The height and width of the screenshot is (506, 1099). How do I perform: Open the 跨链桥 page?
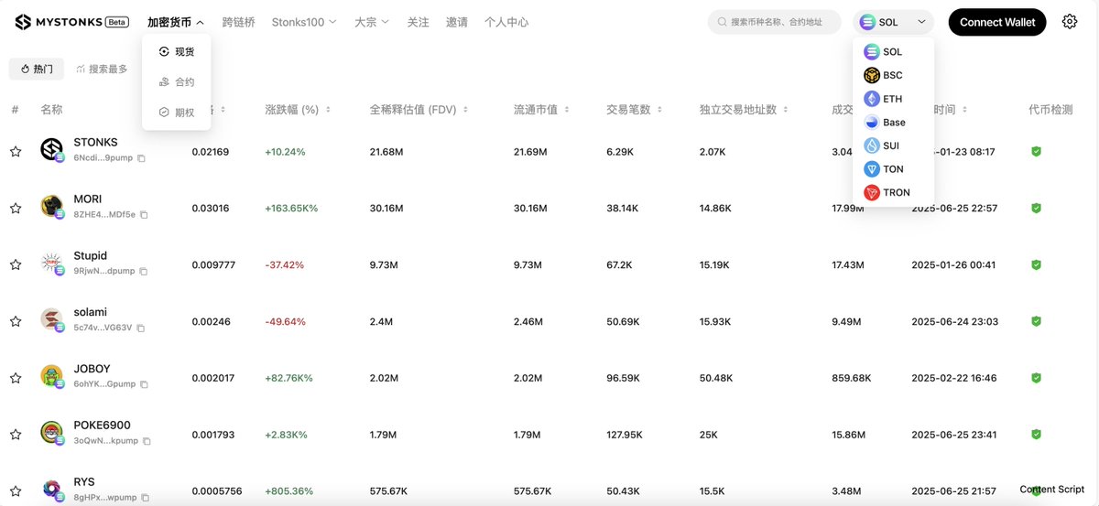click(x=238, y=22)
